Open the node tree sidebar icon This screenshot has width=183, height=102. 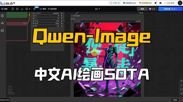click(x=2, y=23)
